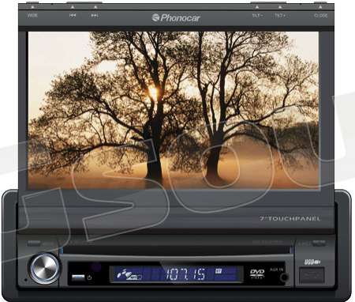
Task: Click the DVD Video logo
Action: point(257,274)
